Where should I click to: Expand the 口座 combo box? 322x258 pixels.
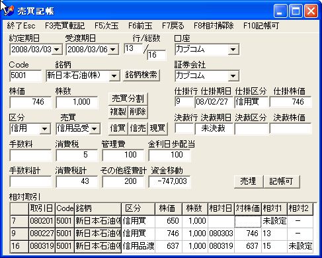coord(233,50)
